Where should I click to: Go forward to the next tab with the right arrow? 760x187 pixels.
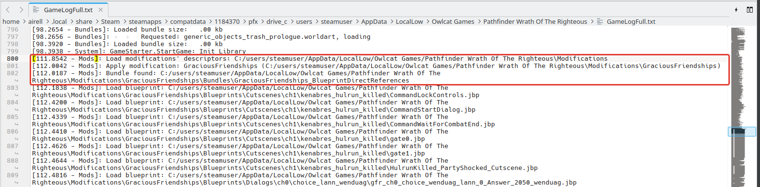coord(21,10)
